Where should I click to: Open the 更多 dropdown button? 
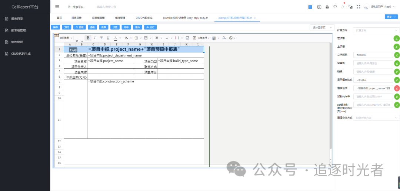(x=391, y=17)
